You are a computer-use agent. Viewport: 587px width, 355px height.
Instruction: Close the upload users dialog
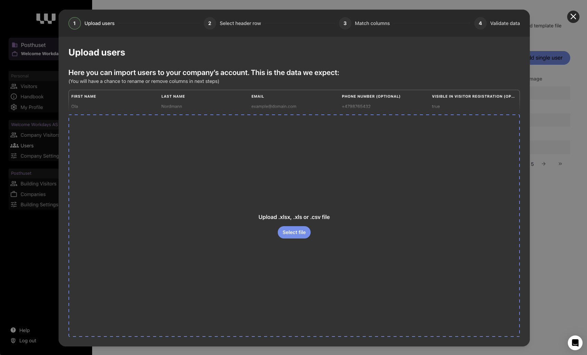tap(573, 17)
